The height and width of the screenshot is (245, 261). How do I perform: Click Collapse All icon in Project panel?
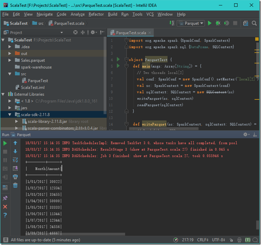coord(83,33)
